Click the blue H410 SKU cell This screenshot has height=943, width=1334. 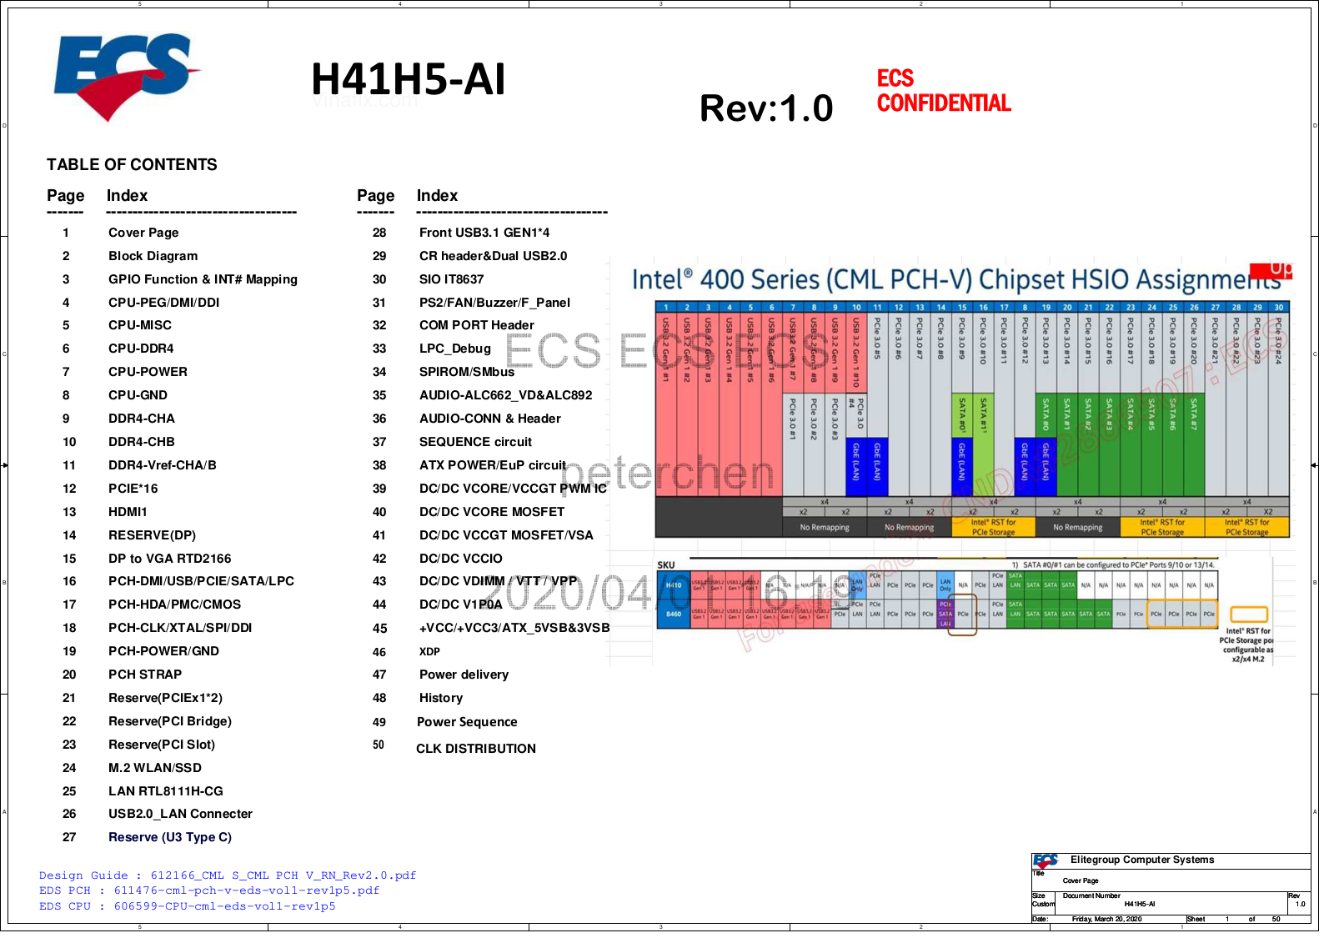click(673, 585)
